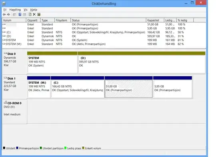The width and height of the screenshot is (216, 157).
Task: Select the hatched 51,00 GB partition block
Action: click(129, 87)
